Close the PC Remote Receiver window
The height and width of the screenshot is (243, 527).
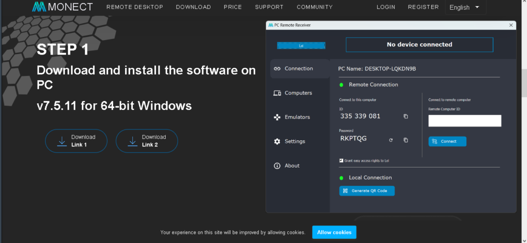pyautogui.click(x=511, y=25)
